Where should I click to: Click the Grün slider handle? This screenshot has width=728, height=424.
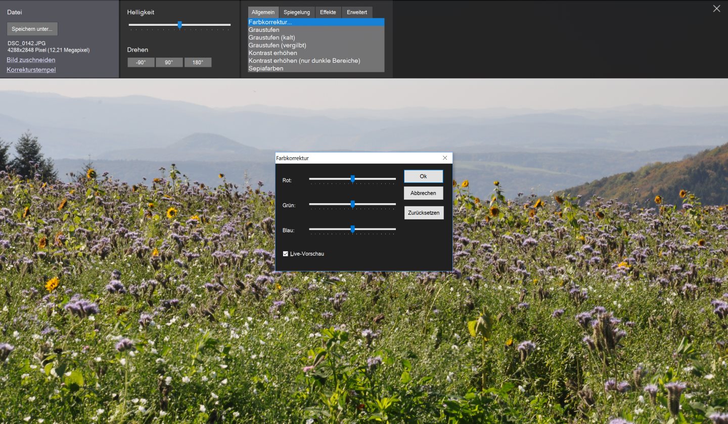(x=352, y=204)
